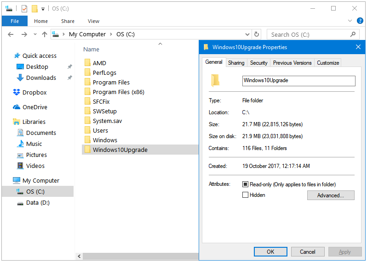367x262 pixels.
Task: Open Music library
Action: (x=34, y=144)
